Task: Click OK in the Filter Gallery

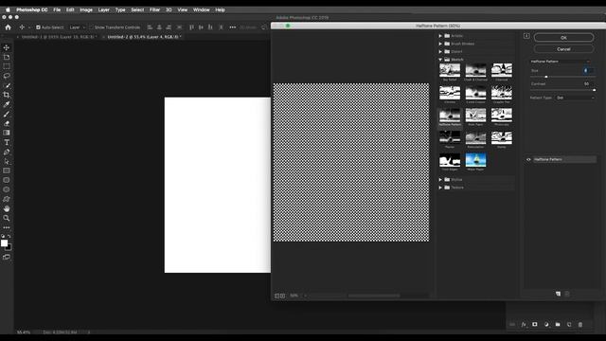Action: point(563,38)
